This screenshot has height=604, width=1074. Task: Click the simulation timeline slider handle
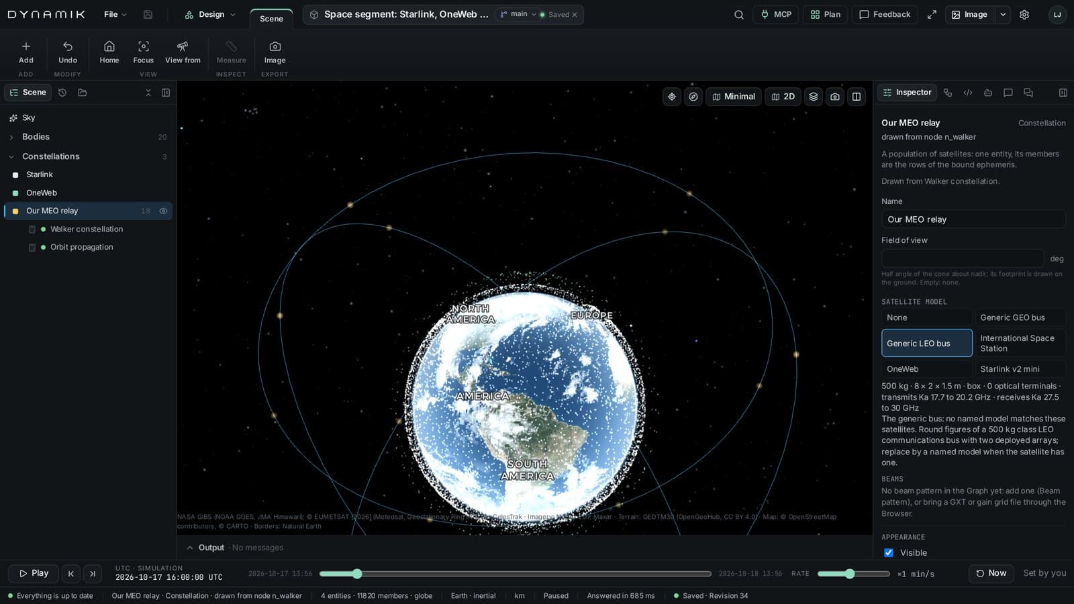[x=357, y=574]
